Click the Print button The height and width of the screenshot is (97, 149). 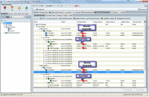[55, 19]
